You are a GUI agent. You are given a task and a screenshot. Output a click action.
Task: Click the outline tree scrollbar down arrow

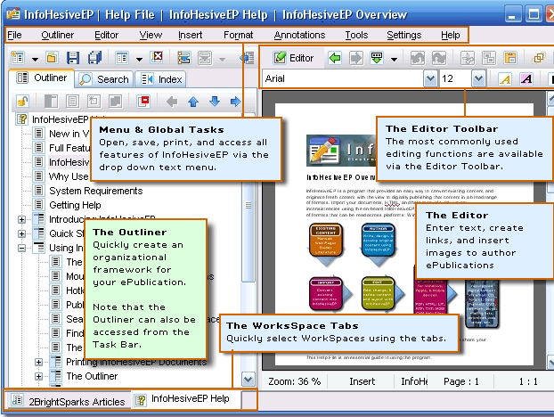tap(248, 380)
